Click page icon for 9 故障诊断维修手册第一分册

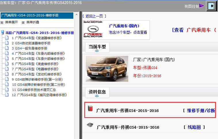pyautogui.click(x=7, y=79)
